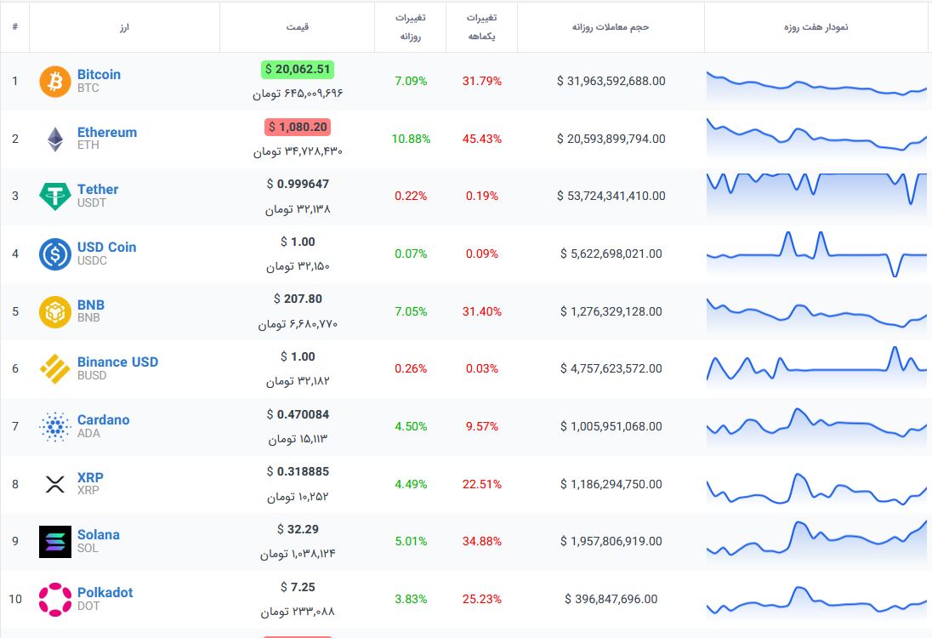Click the Tether logo icon
The height and width of the screenshot is (638, 932).
[55, 197]
